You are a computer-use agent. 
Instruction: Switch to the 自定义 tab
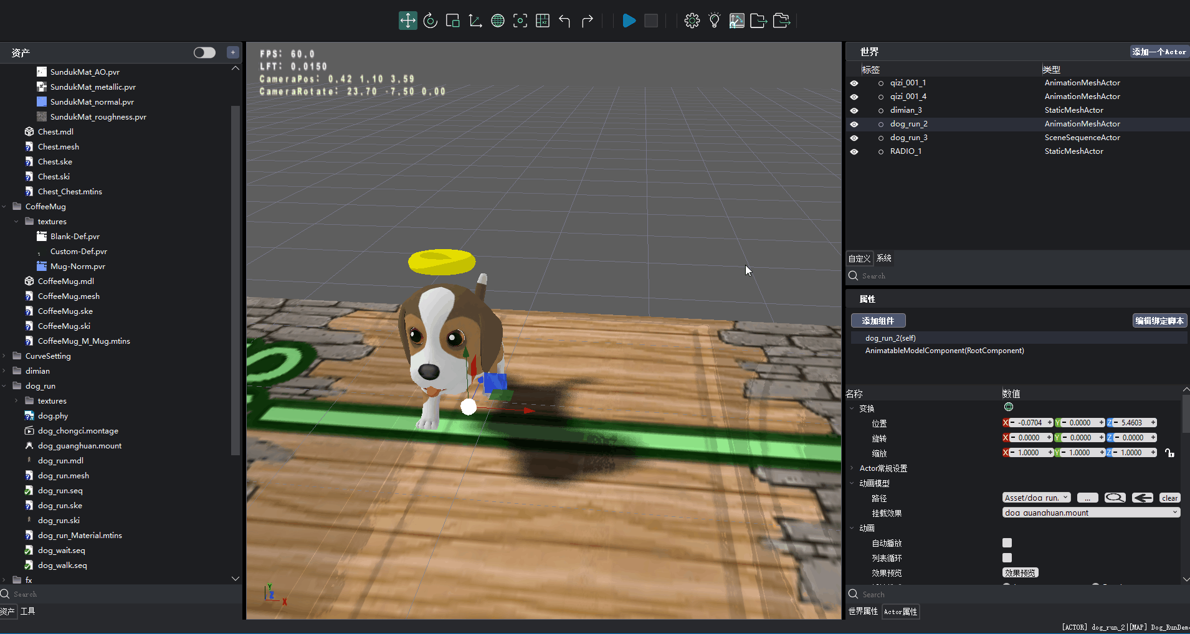point(859,258)
